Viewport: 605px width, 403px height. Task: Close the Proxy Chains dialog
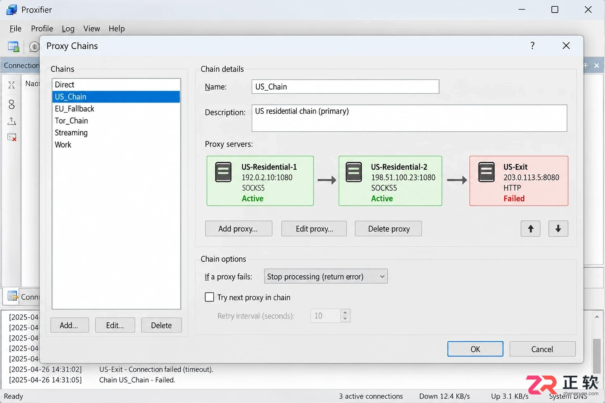566,46
